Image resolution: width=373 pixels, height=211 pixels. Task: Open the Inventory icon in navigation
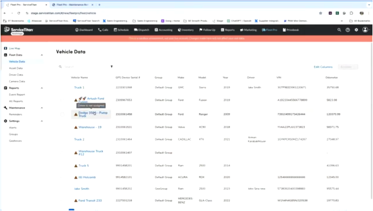tap(179, 30)
